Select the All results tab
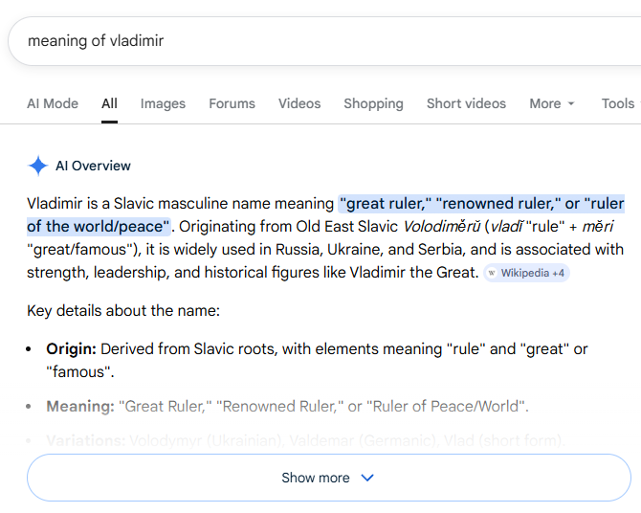The image size is (641, 513). click(x=109, y=103)
